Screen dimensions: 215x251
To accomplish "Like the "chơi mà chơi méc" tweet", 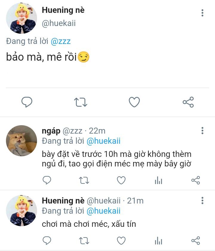I will [121, 240].
